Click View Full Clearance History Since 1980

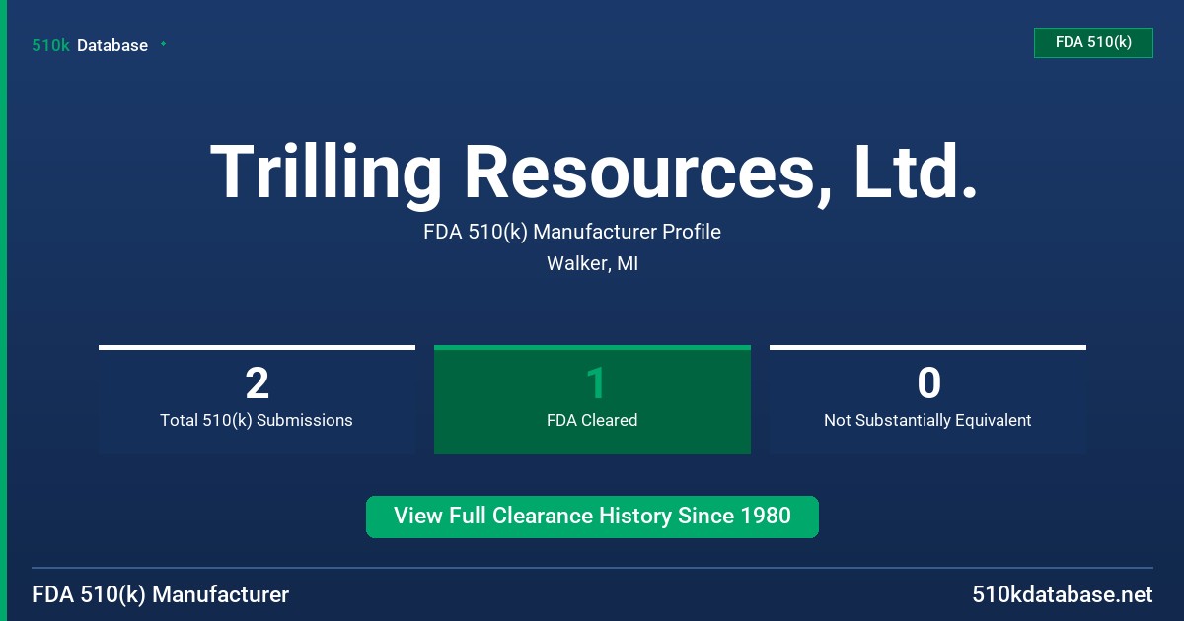point(592,517)
